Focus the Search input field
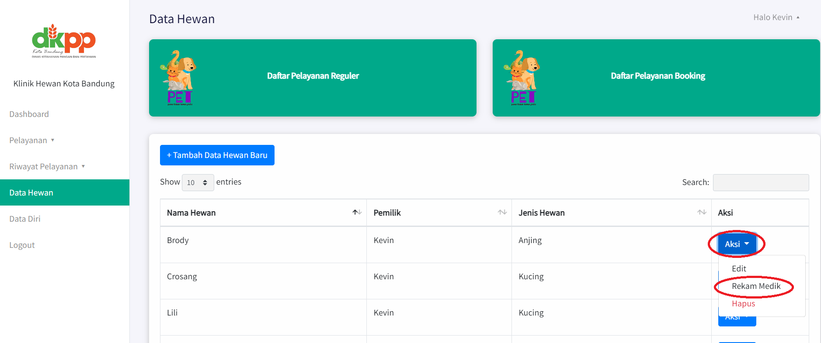 point(761,182)
